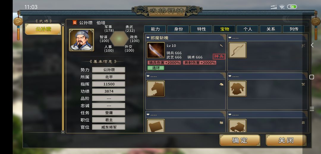Close the panel with 关闭 button
The image size is (321, 154).
[286, 140]
